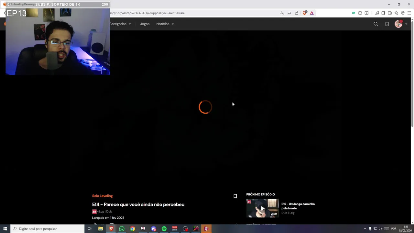Expand the account menu arrow beside avatar
The height and width of the screenshot is (233, 414).
click(406, 24)
